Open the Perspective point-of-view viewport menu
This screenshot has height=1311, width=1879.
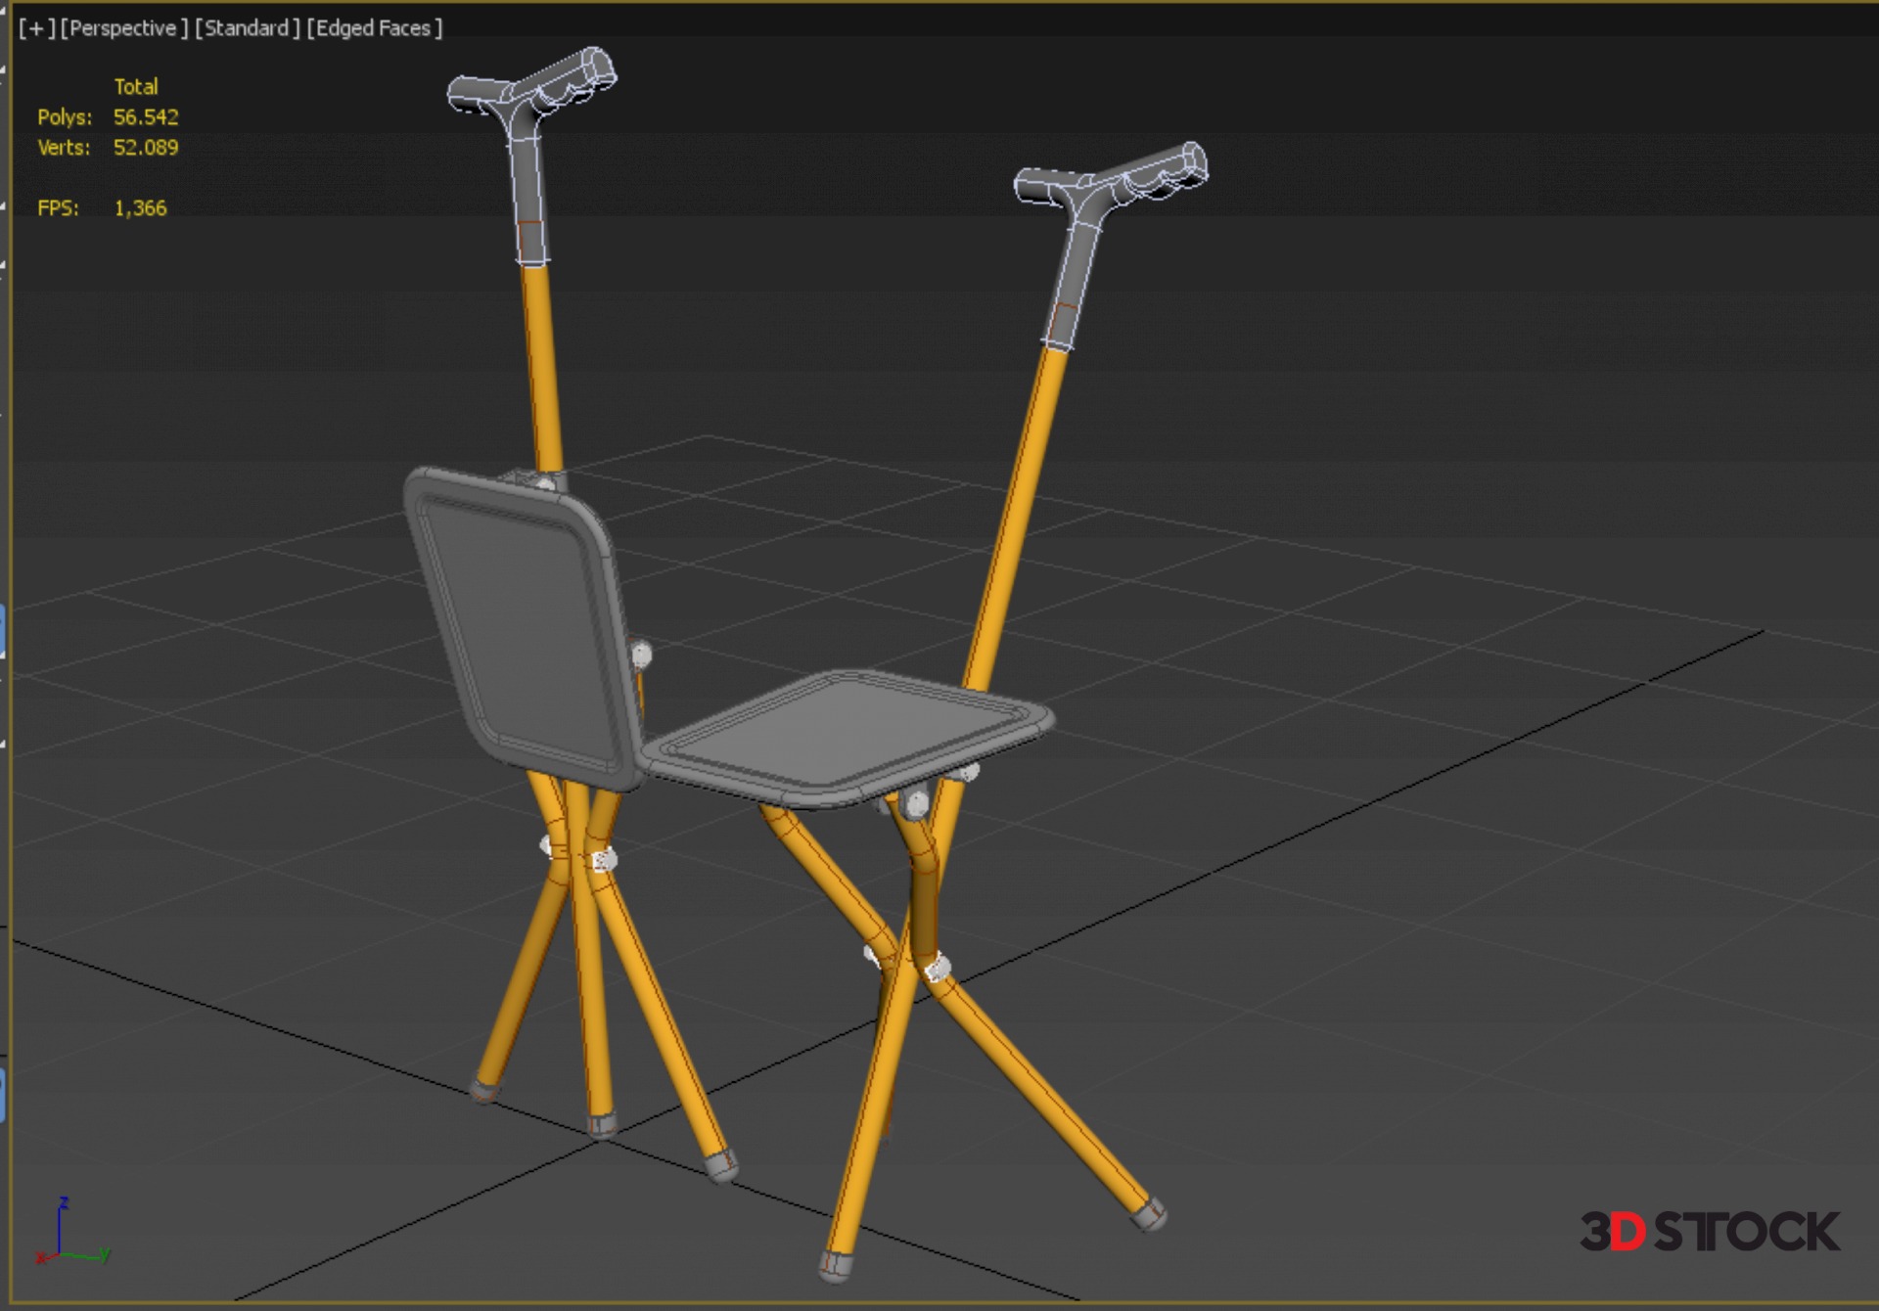point(123,28)
